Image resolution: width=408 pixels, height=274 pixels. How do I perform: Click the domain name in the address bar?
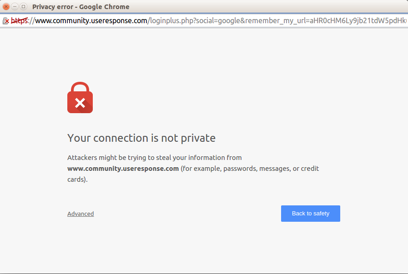[x=91, y=21]
